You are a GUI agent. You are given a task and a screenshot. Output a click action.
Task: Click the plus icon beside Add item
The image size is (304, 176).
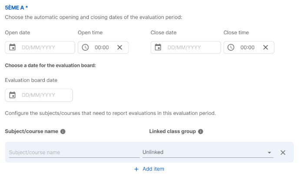pyautogui.click(x=136, y=169)
